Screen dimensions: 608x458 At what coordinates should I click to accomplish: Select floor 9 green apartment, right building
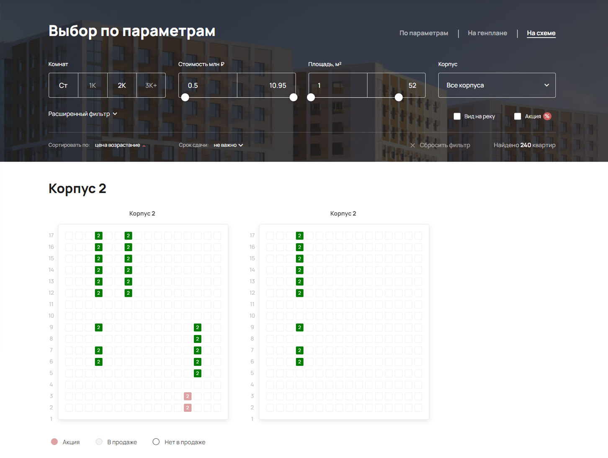(299, 327)
